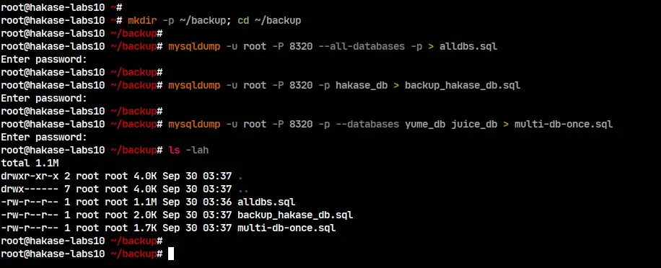This screenshot has height=268, width=661.
Task: Click the first mysqldump command word
Action: (194, 46)
